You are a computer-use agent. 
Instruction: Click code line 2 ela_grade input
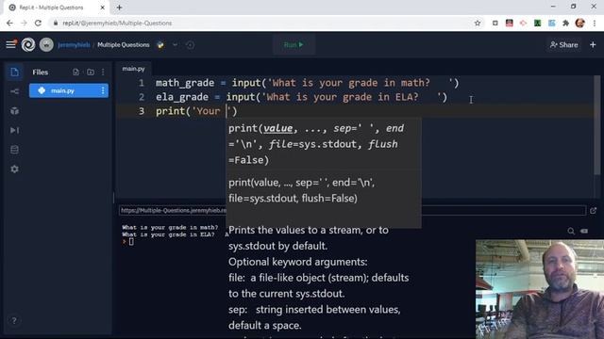301,97
